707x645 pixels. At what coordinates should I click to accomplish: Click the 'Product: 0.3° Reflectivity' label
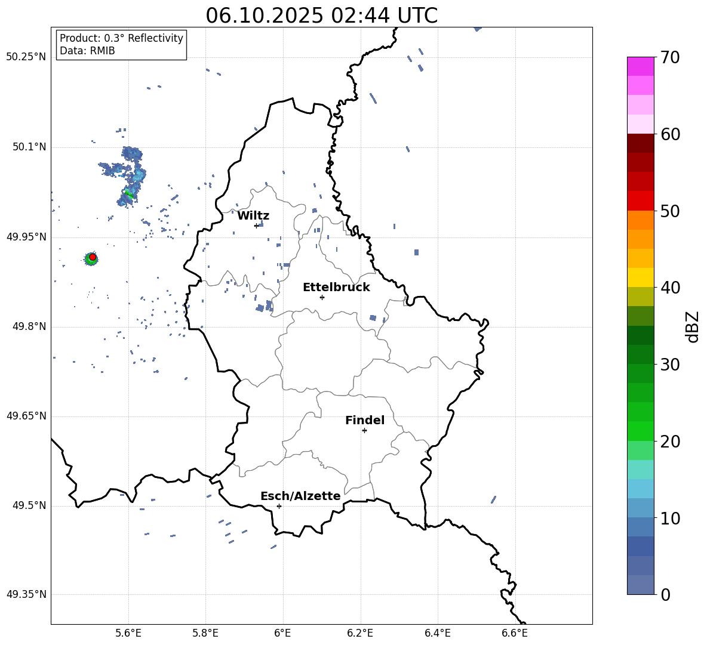coord(121,38)
